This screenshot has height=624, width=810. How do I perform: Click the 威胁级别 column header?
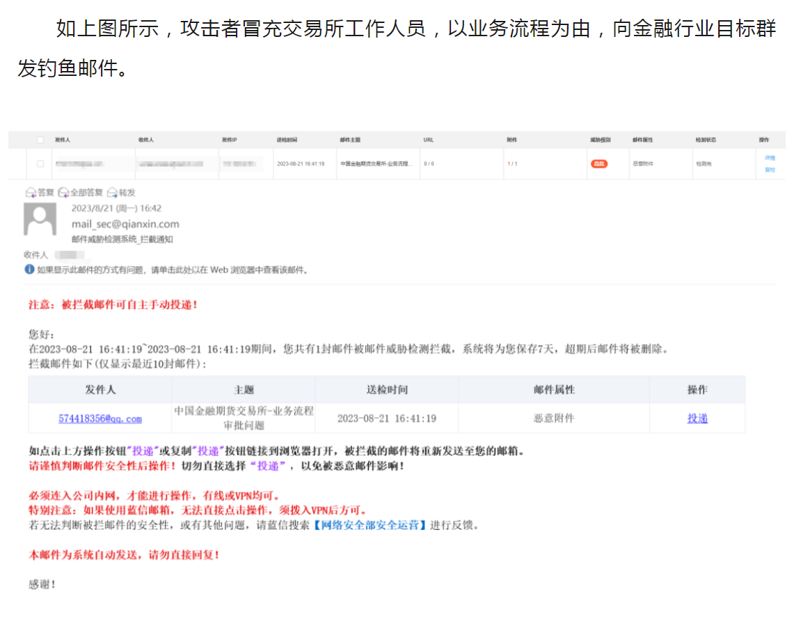[x=600, y=140]
